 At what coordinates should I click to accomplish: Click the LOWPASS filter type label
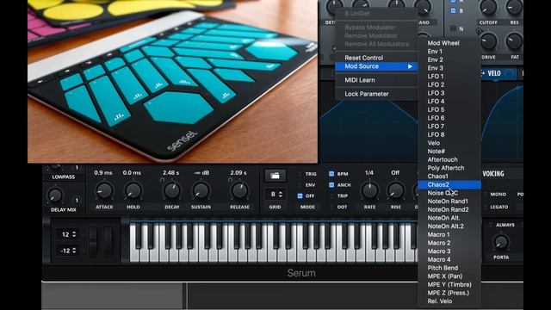(x=64, y=177)
